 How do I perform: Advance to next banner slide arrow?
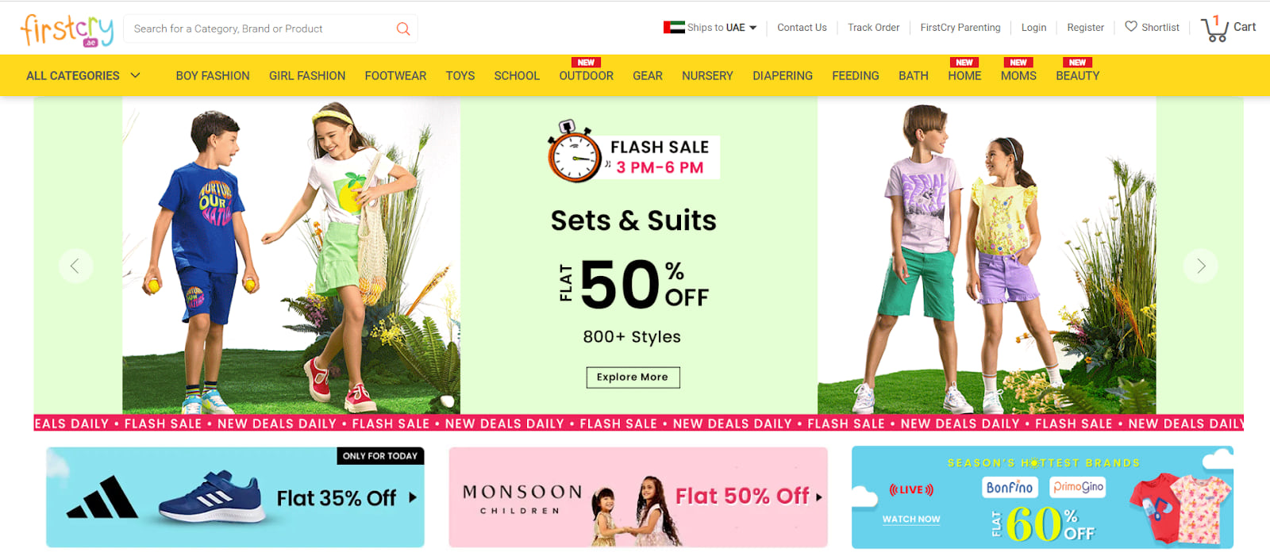tap(1201, 266)
